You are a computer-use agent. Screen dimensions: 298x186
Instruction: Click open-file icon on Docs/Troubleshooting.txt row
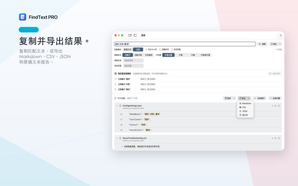coord(275,138)
